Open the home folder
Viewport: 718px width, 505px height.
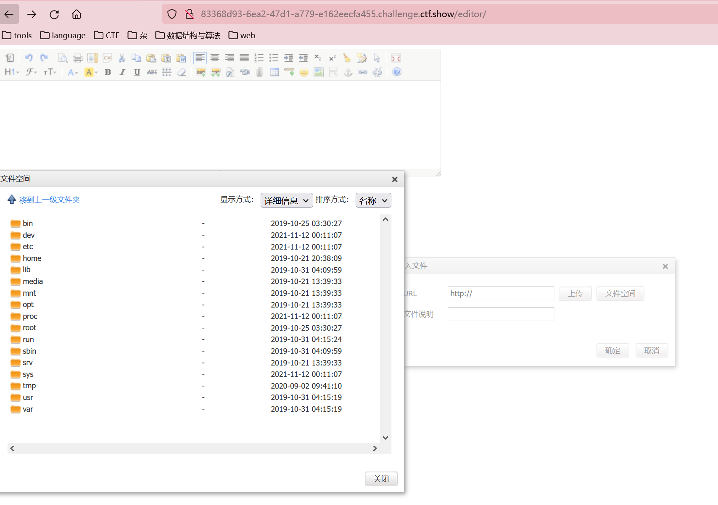(32, 258)
